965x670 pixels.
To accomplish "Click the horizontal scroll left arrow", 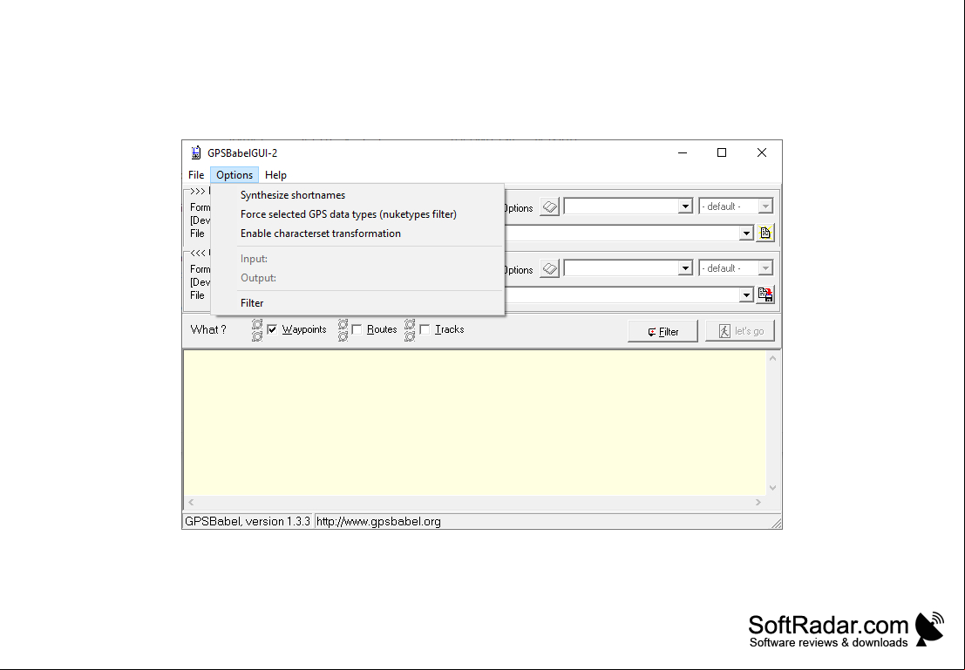I will [x=191, y=503].
